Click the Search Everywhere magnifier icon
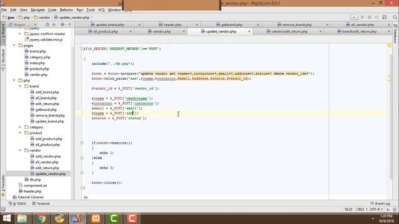The image size is (399, 224). click(x=395, y=17)
